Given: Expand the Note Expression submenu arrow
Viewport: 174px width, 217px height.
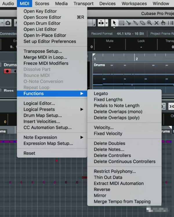Looking at the screenshot, I should 82,137.
